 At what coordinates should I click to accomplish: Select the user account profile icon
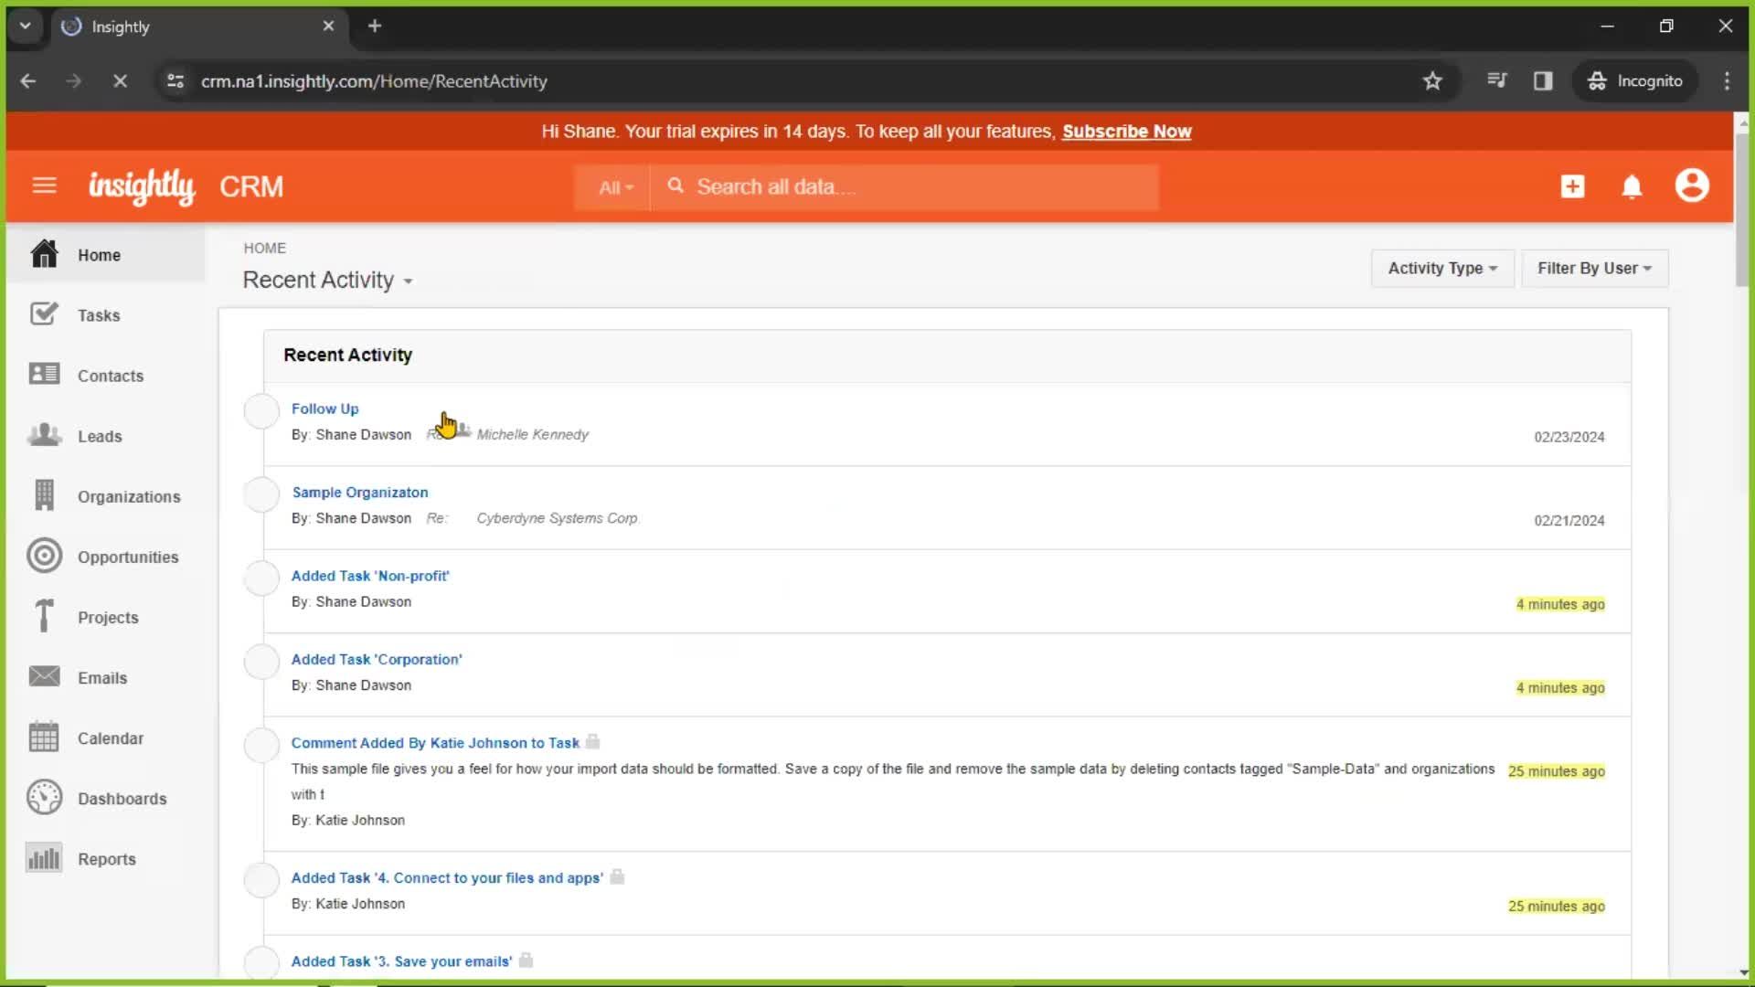click(1692, 186)
